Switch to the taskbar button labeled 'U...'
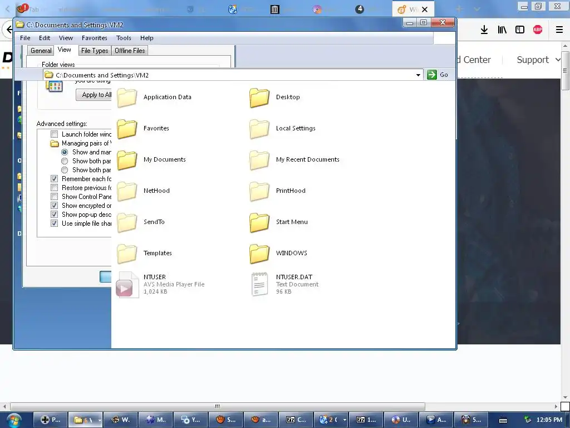This screenshot has width=570, height=428. [401, 420]
